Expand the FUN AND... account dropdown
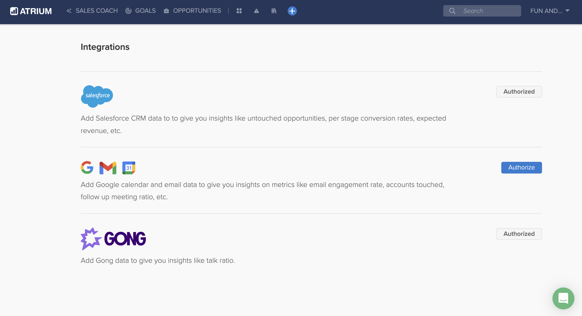Image resolution: width=582 pixels, height=316 pixels. [x=550, y=11]
